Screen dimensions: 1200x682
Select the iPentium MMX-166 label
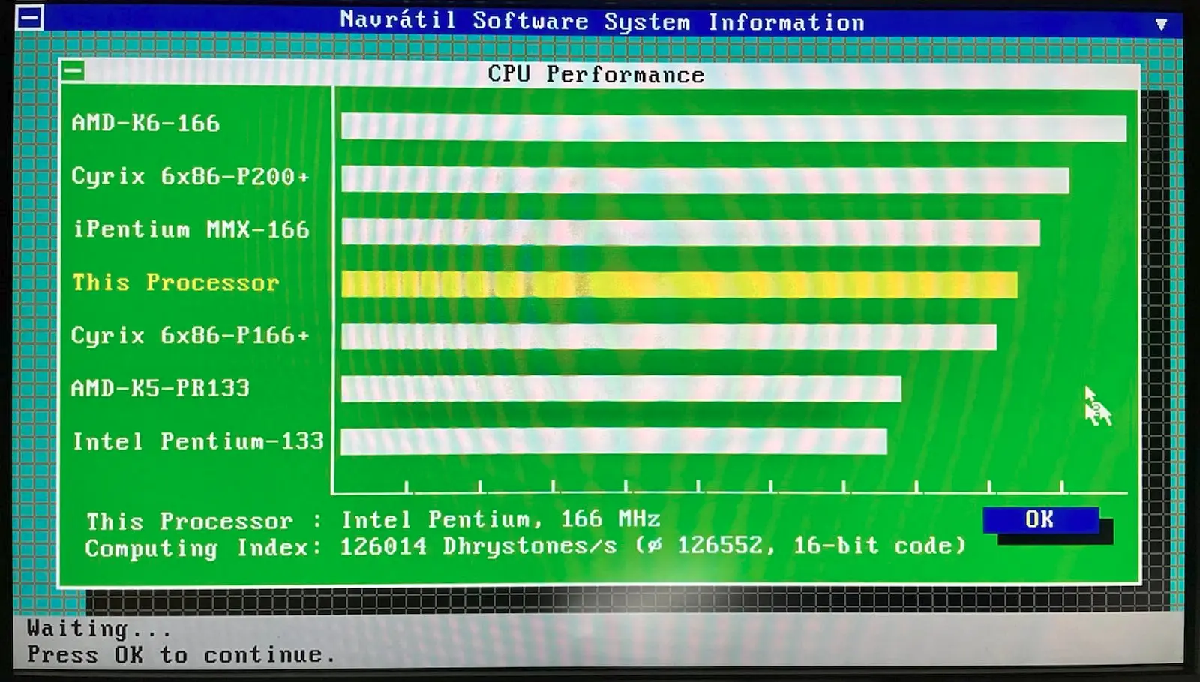(191, 229)
